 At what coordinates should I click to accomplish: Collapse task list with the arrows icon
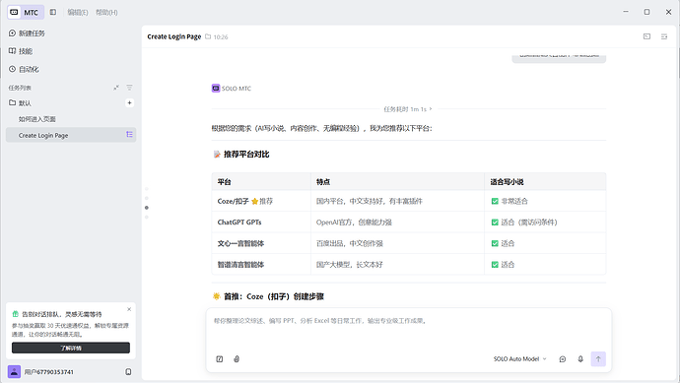pyautogui.click(x=116, y=88)
